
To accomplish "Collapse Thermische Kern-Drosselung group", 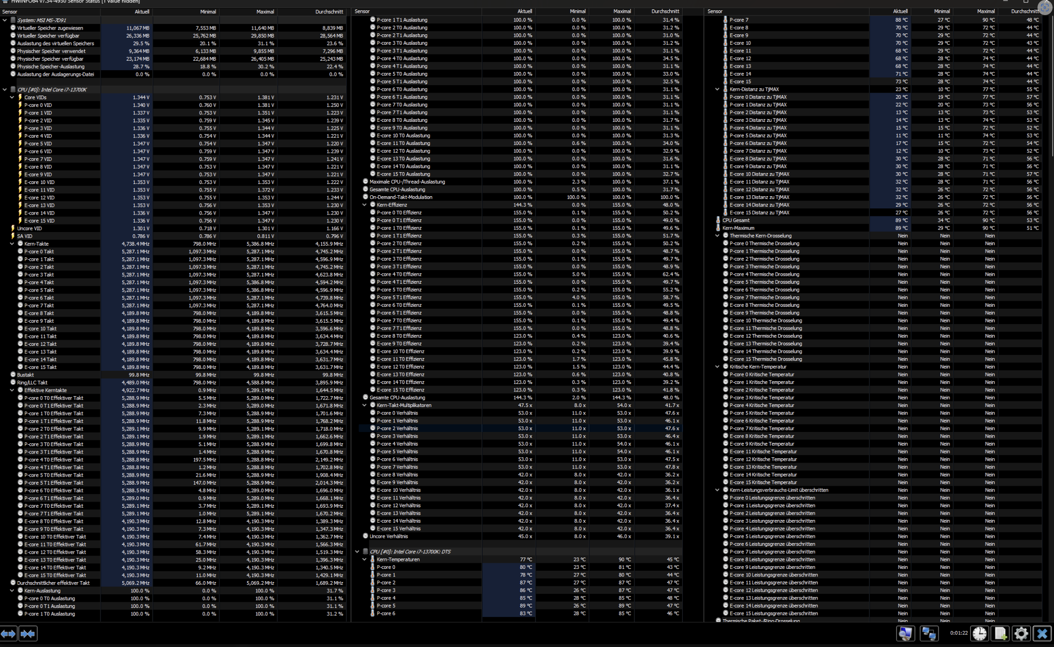I will 717,236.
